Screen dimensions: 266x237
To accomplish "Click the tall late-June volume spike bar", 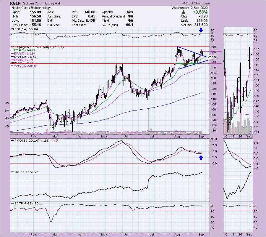I will [x=149, y=121].
